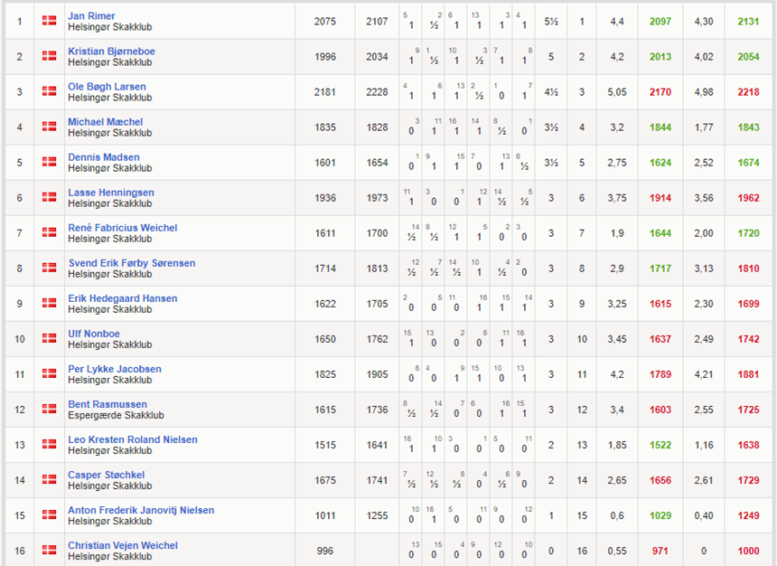
Task: Click the Danish flag beside Jan Rimer
Action: click(49, 21)
